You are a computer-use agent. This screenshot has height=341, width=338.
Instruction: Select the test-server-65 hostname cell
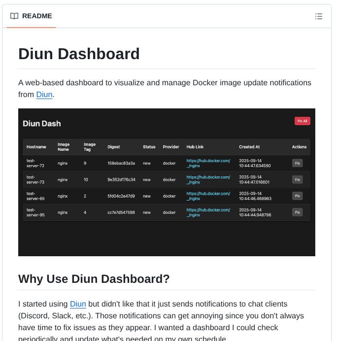coord(35,196)
